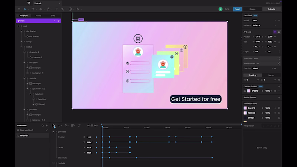Viewport: 297px width, 167px height.
Task: Click the Events lightning tool
Action: [x=70, y=9]
